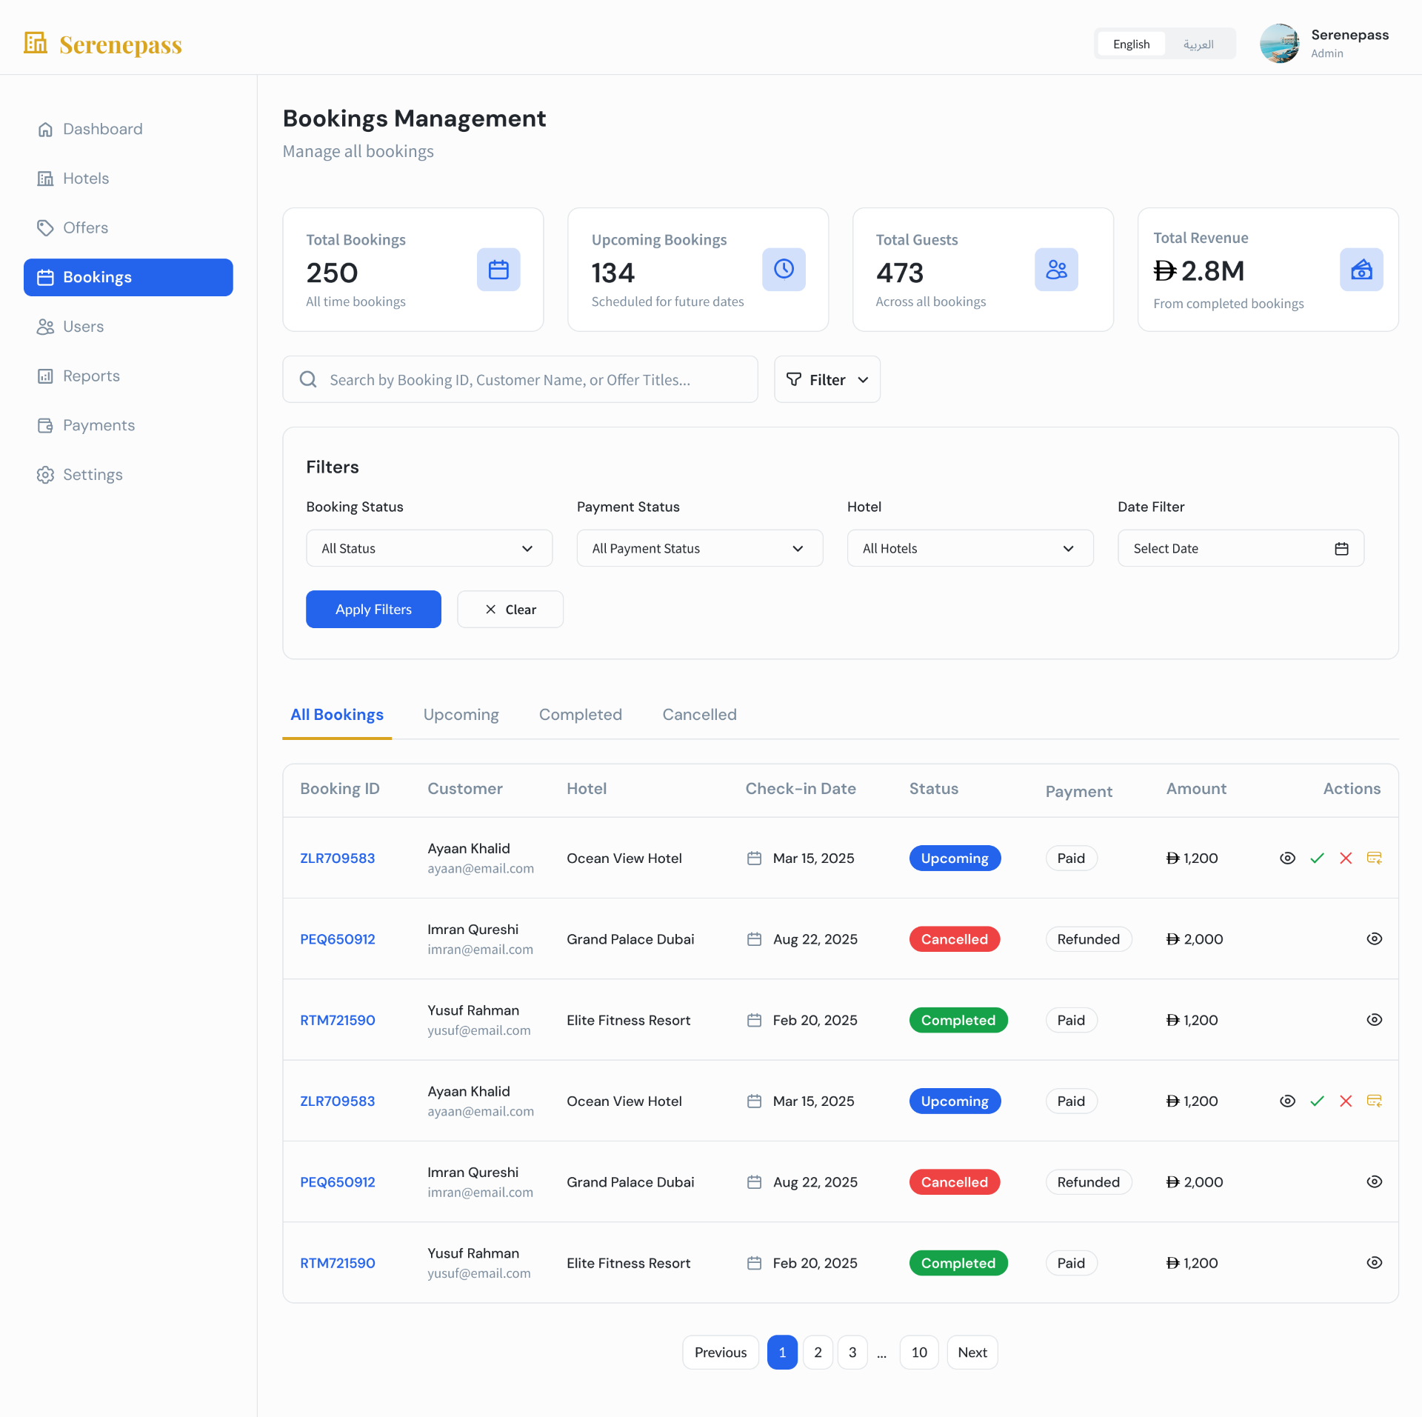The width and height of the screenshot is (1422, 1417).
Task: Open the Dashboard sidebar item
Action: [x=90, y=129]
